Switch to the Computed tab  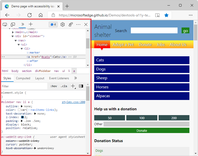coord(23,78)
